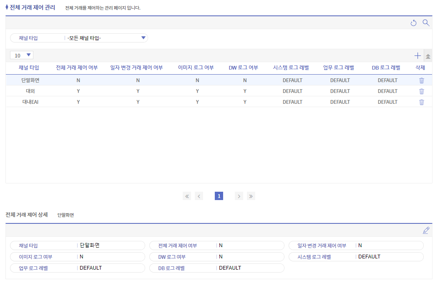This screenshot has height=283, width=435.
Task: Click the 전체 거래 제어 관리 page title
Action: [x=33, y=8]
